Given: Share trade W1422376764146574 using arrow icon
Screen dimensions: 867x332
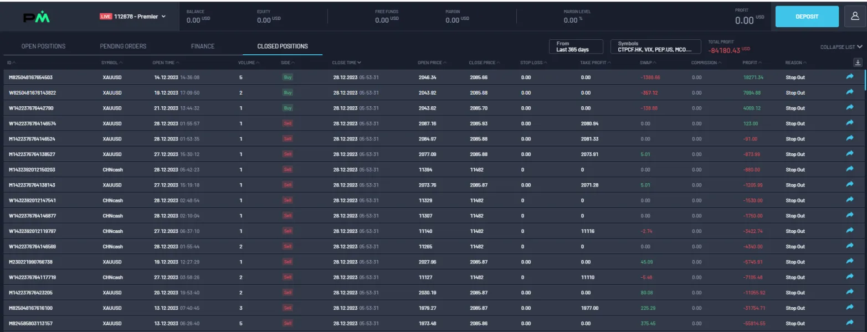Looking at the screenshot, I should [x=850, y=123].
